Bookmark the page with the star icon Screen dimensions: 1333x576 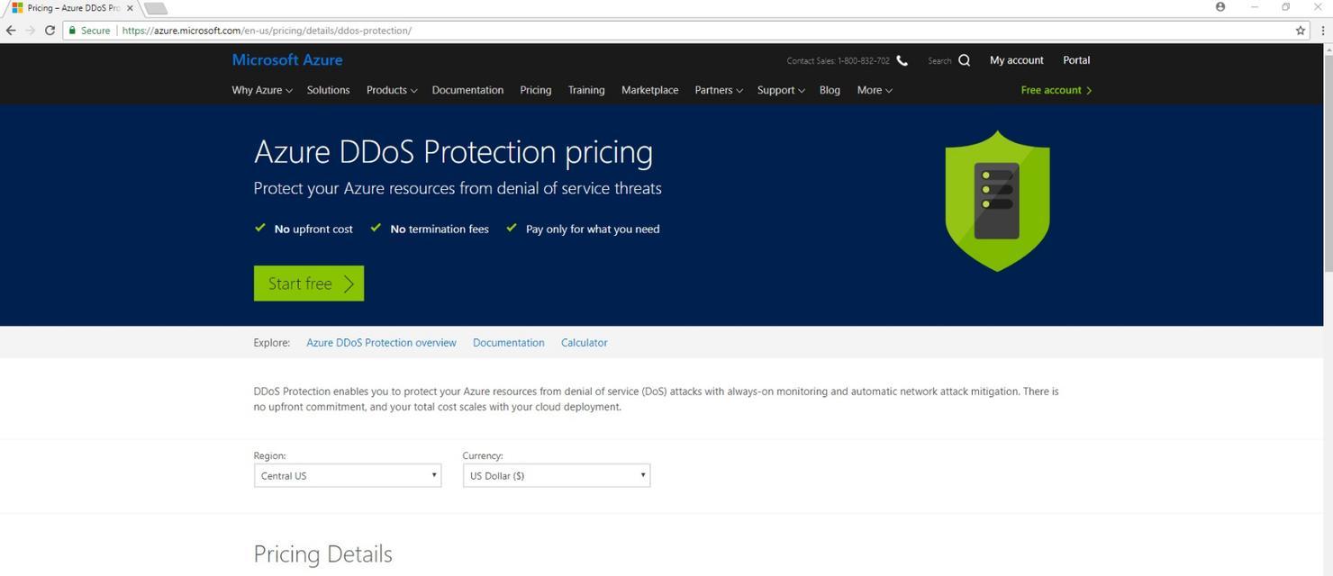1300,31
